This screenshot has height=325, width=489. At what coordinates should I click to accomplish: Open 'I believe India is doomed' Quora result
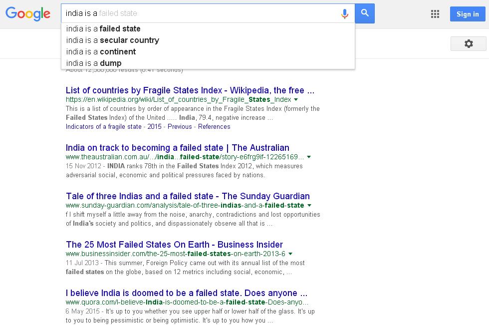[x=187, y=293]
